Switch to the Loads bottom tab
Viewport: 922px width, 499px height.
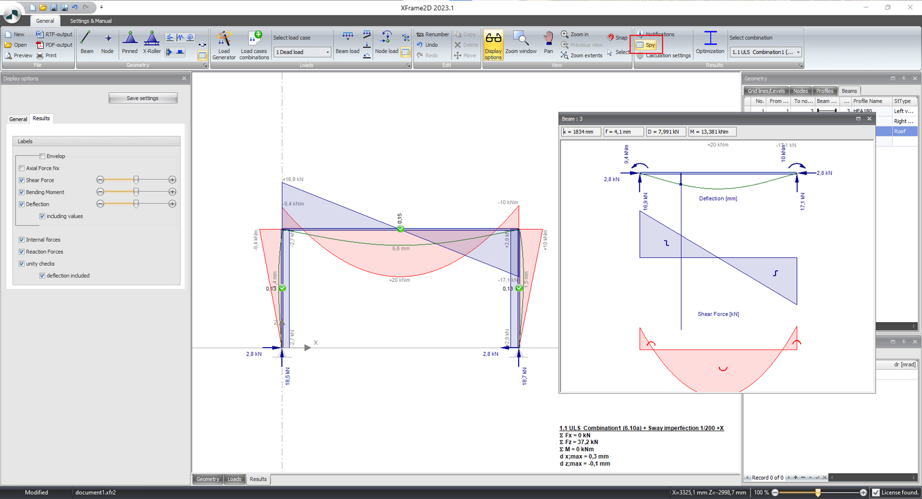234,479
